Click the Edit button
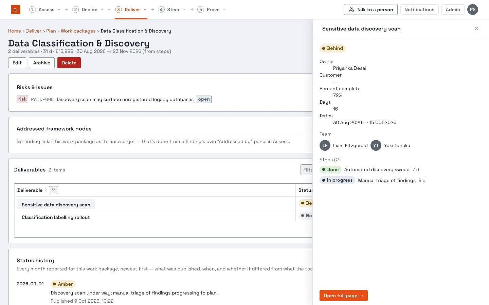The width and height of the screenshot is (489, 305). tap(17, 63)
